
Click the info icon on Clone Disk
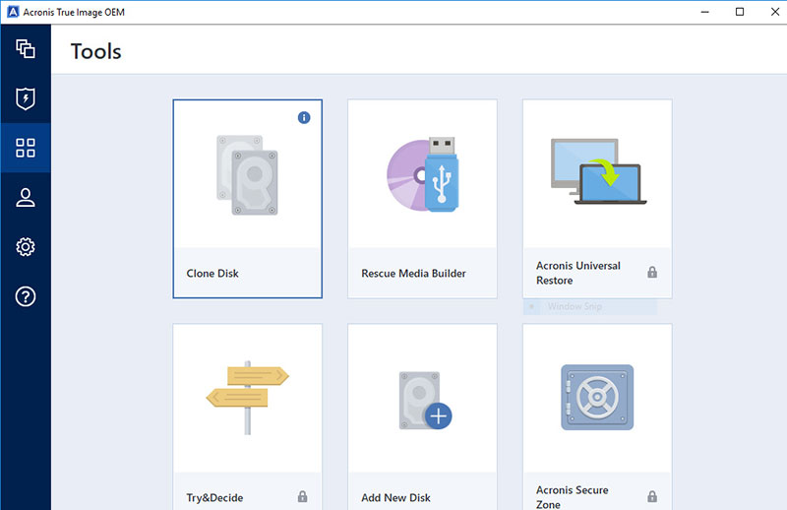304,117
